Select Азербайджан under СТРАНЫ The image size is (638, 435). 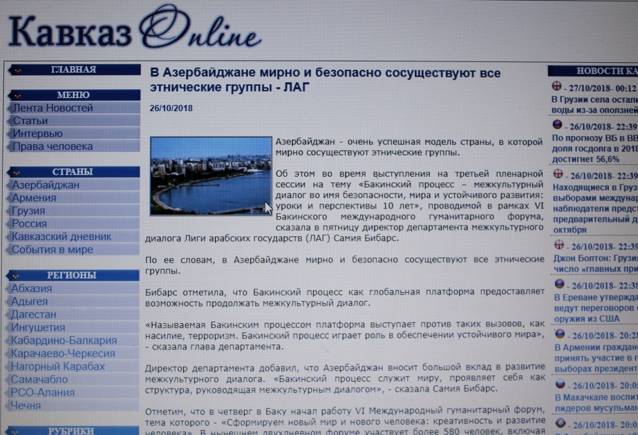click(x=73, y=185)
